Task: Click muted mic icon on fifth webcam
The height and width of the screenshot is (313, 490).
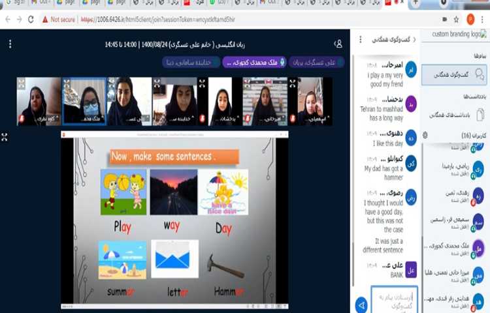Action: pyautogui.click(x=202, y=119)
